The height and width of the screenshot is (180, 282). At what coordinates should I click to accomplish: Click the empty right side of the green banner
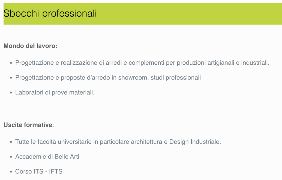click(x=207, y=14)
